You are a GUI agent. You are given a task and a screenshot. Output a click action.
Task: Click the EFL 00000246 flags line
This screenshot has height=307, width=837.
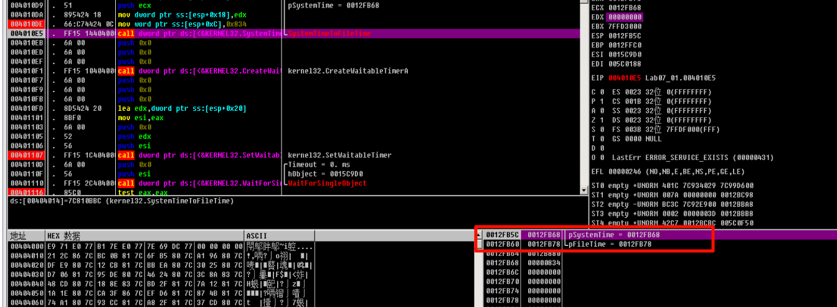coord(668,171)
